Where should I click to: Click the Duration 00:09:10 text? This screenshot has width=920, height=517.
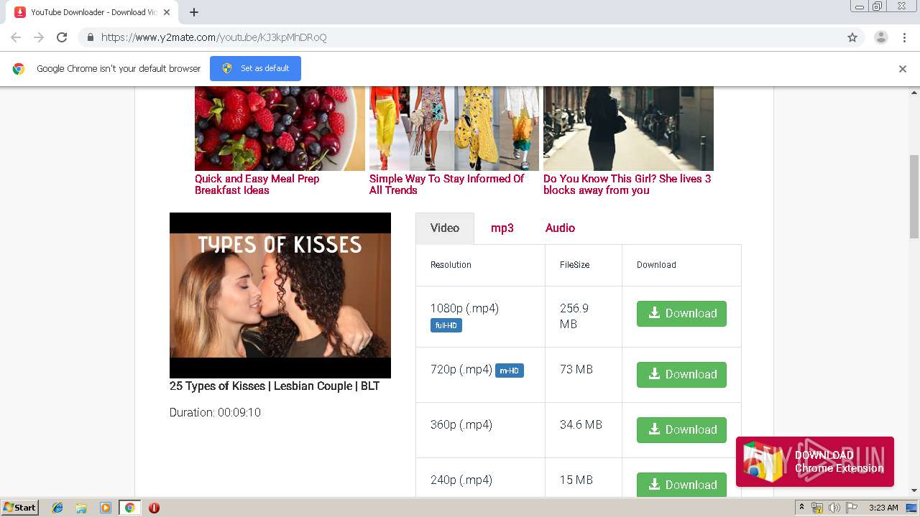click(x=215, y=412)
